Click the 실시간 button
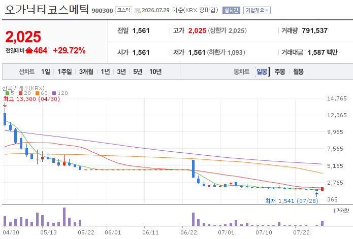This screenshot has width=353, height=239. [231, 10]
